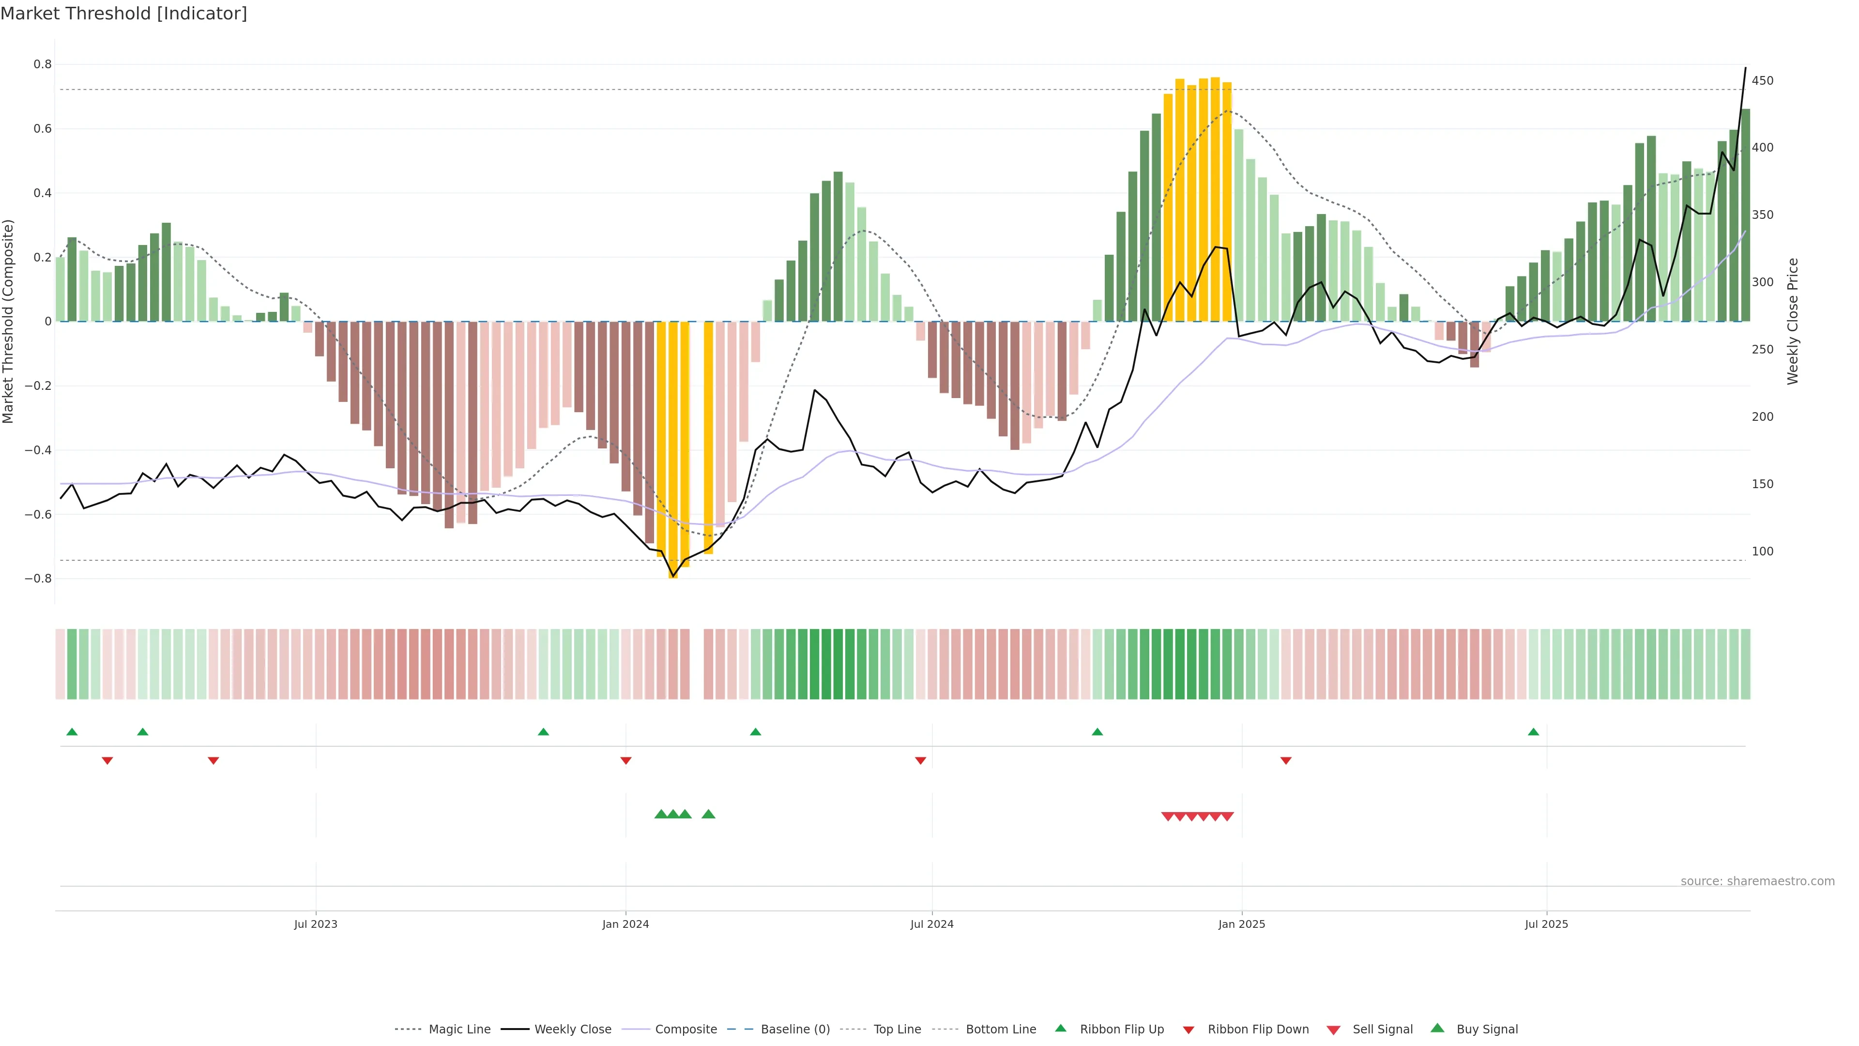Click the Ribbon Flip Down legend icon
The image size is (1859, 1046).
(x=1189, y=1030)
